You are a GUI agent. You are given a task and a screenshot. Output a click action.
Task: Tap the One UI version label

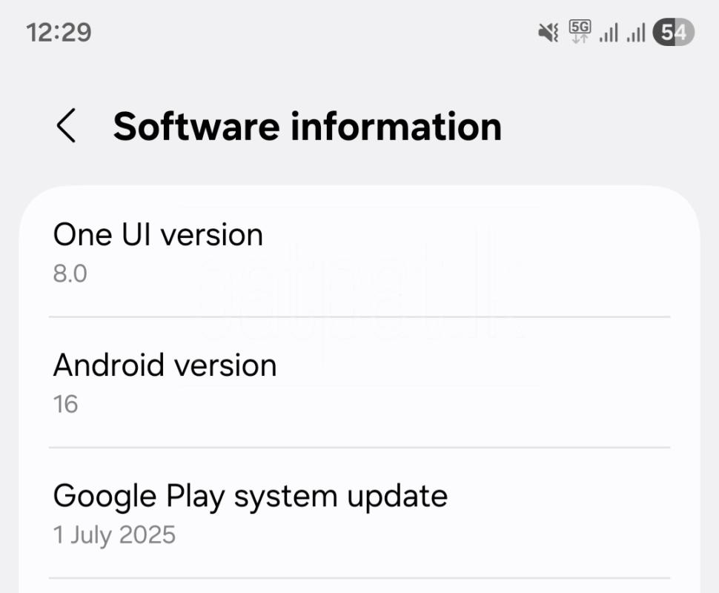[x=158, y=235]
